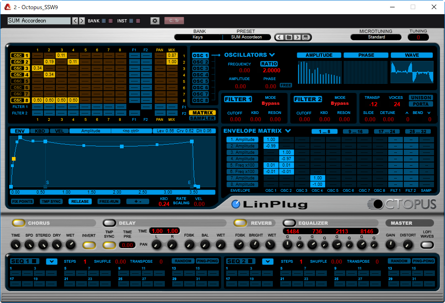Viewport: 445px width, 303px height.
Task: Adjust the Chorus WET knob
Action: click(71, 245)
